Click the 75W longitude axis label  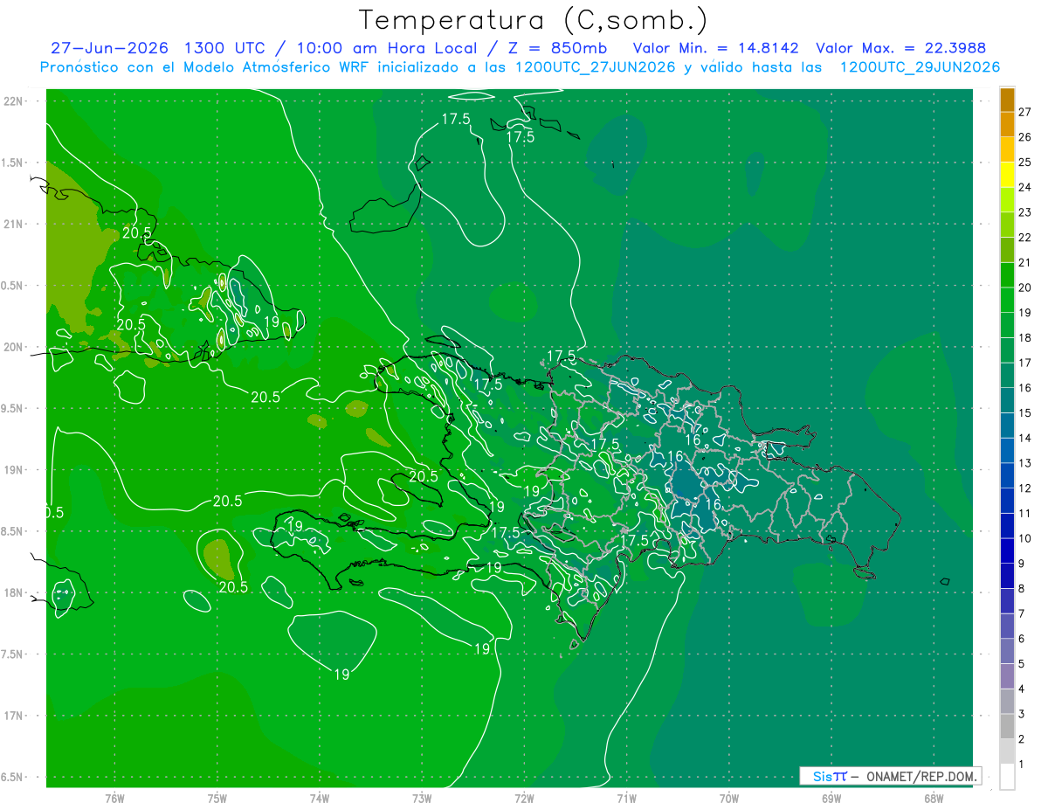217,798
